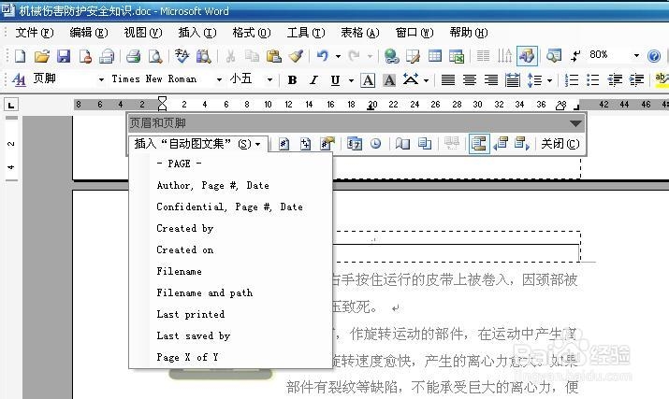Insert the date in the footer toolbar
The height and width of the screenshot is (399, 669).
click(354, 144)
